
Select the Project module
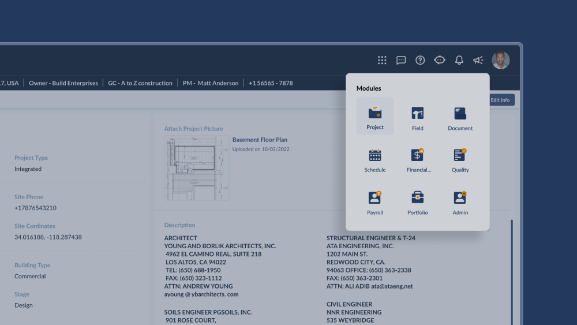pos(375,116)
